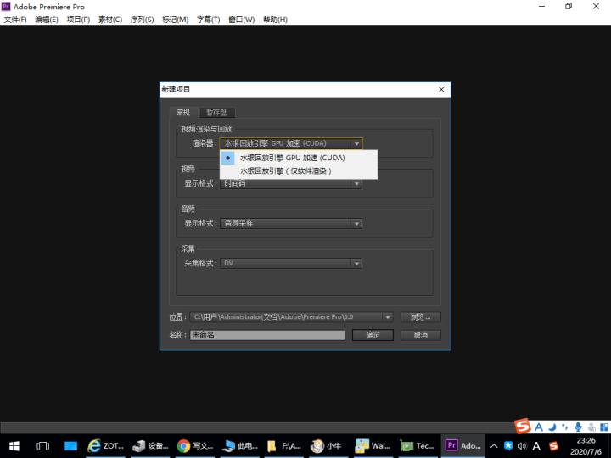
Task: Select 水银回放引擎 GPU 加速 (CUDA) option
Action: pos(299,158)
